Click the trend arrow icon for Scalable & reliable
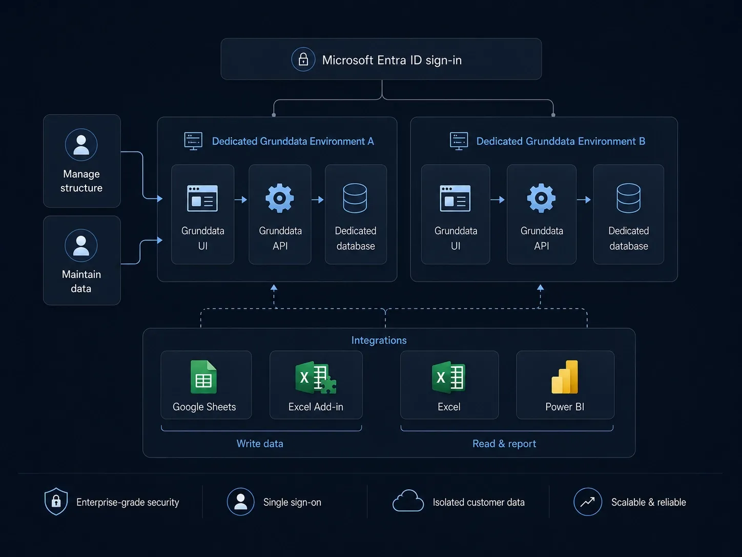The width and height of the screenshot is (742, 557). coord(588,502)
